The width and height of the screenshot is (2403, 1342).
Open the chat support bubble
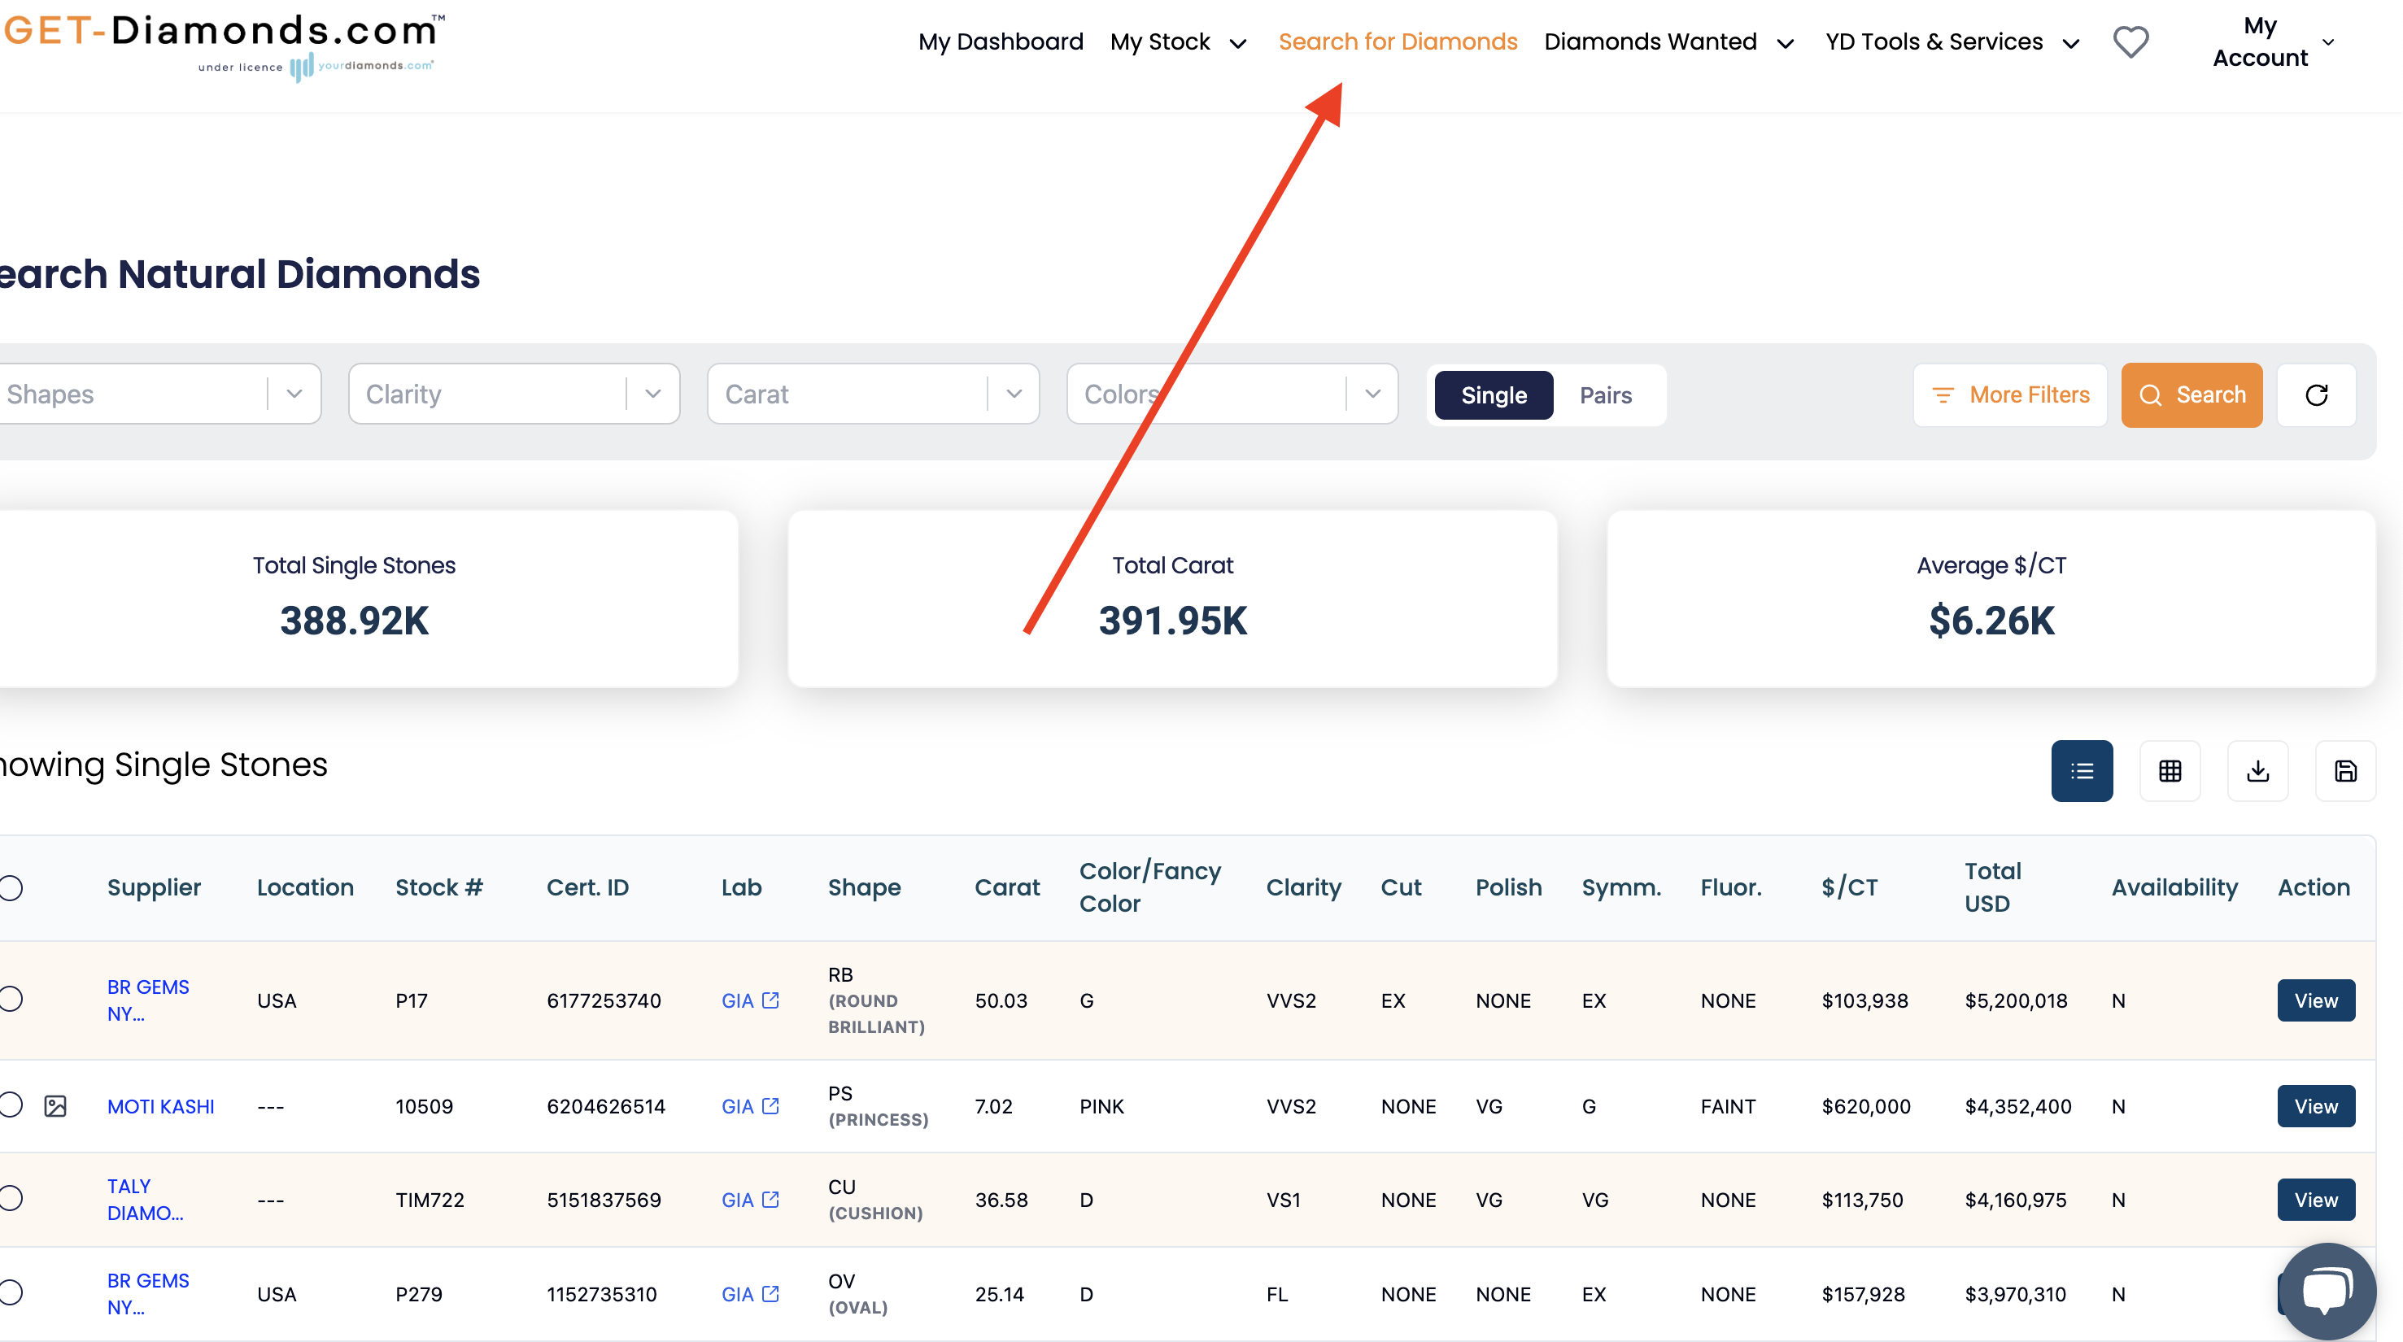click(2327, 1292)
